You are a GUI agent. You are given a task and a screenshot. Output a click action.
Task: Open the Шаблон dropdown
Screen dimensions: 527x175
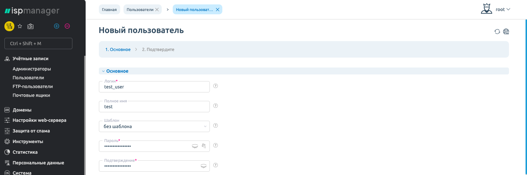[154, 126]
